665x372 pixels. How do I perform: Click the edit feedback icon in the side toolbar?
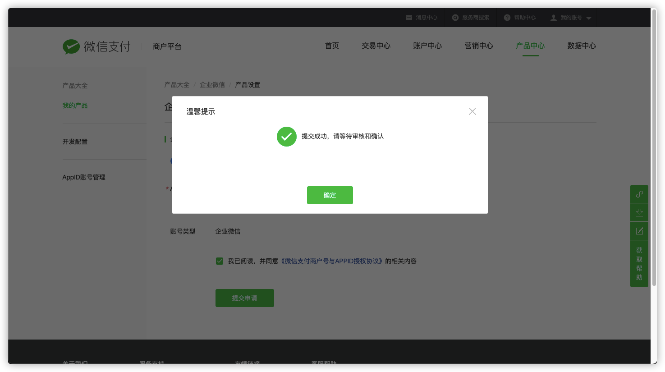tap(639, 231)
